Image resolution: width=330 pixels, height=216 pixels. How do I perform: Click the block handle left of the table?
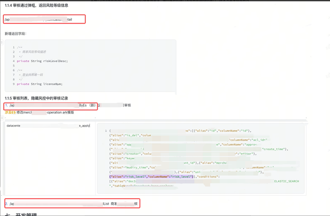tap(2, 118)
